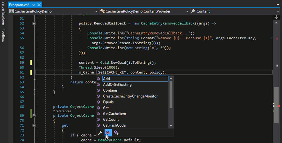The height and width of the screenshot is (143, 282).
Task: Pin the Program.cs tab
Action: (33, 5)
